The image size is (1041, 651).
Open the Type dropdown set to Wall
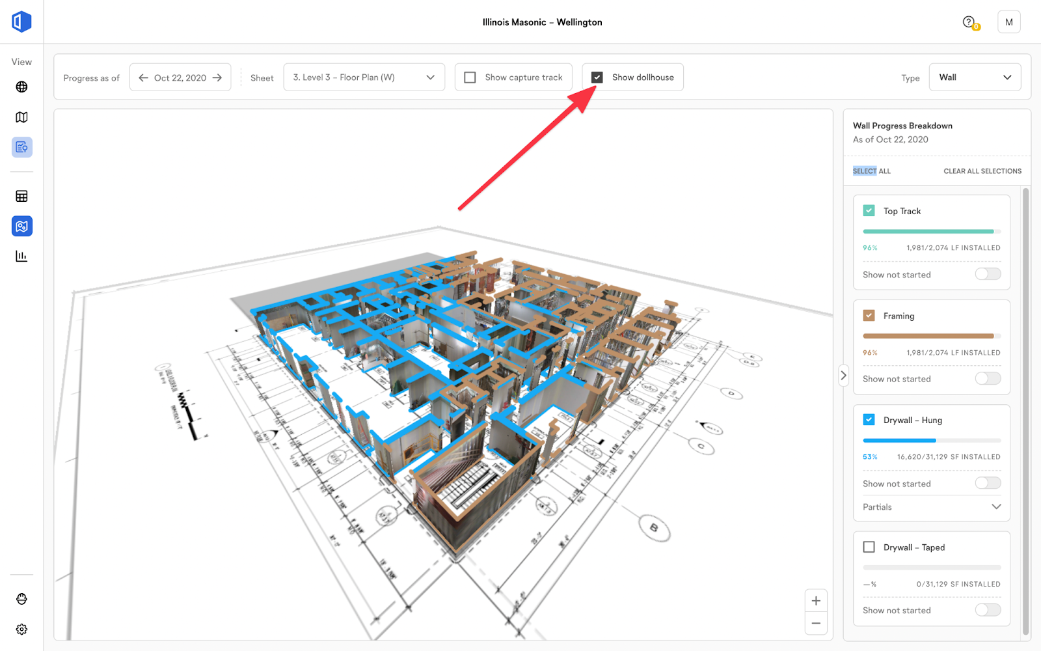(975, 77)
